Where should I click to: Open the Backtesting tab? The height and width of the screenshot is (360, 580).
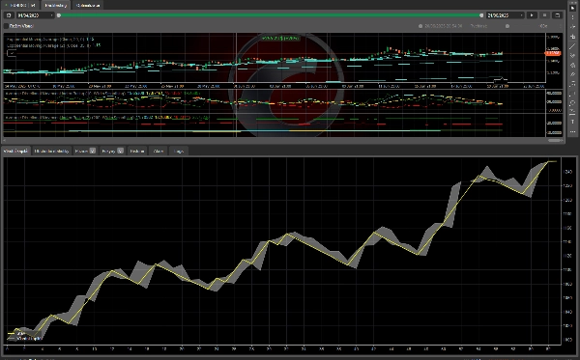tap(55, 5)
